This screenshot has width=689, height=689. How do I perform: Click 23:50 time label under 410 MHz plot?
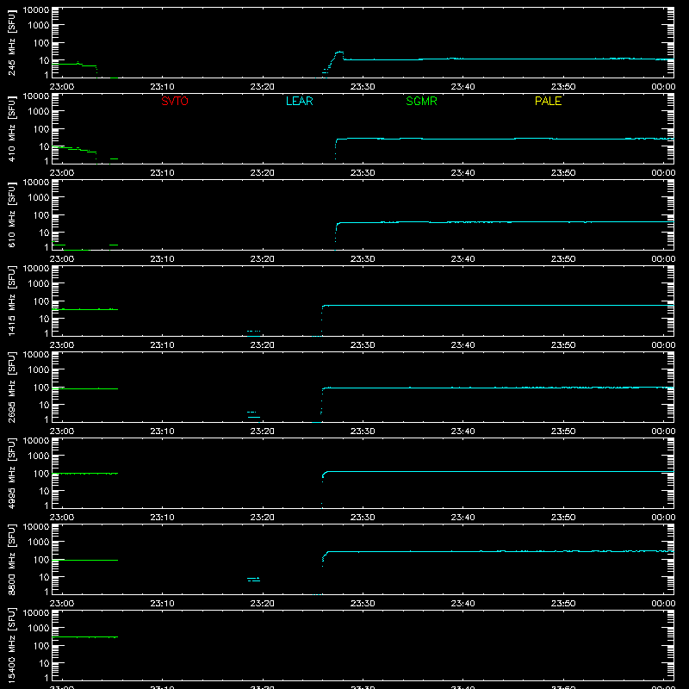coord(563,173)
